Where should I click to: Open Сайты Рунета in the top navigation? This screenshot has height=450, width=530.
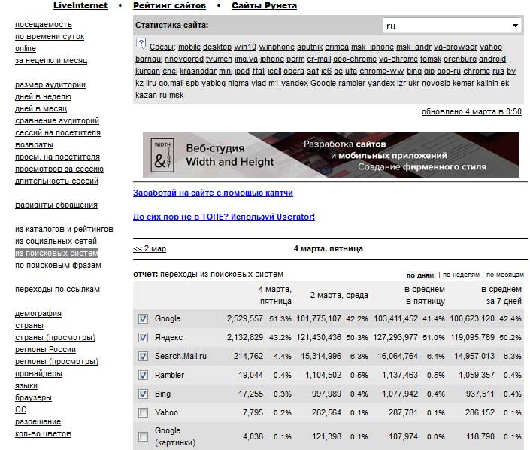[x=264, y=5]
